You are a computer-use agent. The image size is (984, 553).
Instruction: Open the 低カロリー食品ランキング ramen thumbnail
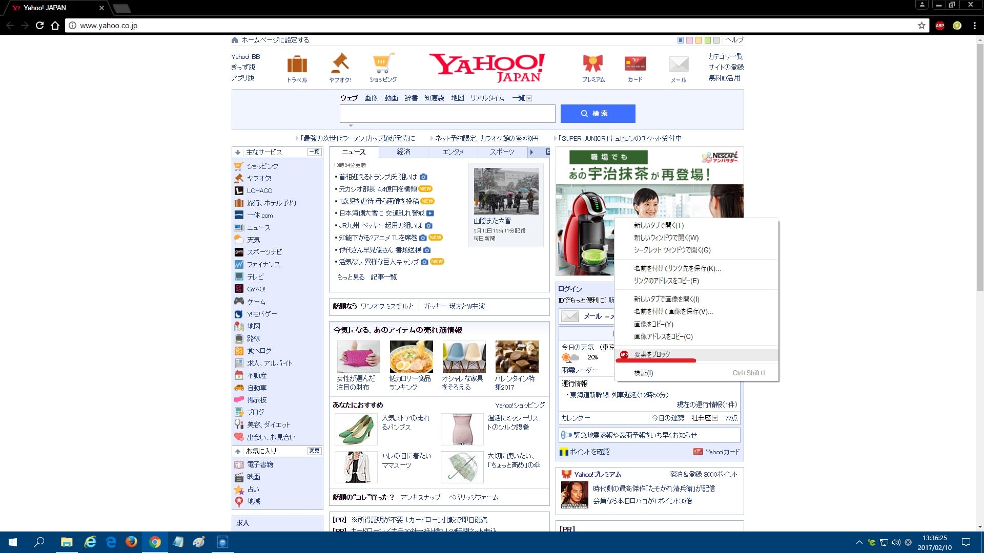(411, 356)
